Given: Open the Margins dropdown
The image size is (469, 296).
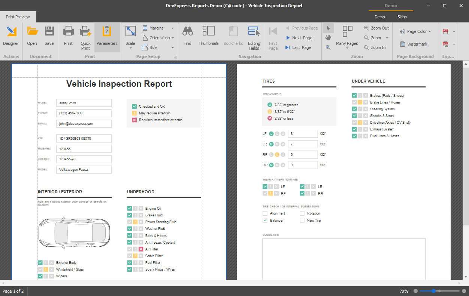Looking at the screenshot, I should point(172,28).
